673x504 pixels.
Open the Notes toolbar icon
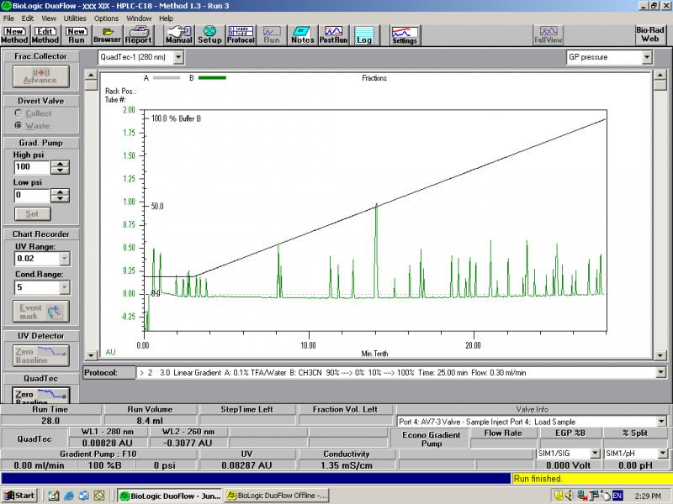pyautogui.click(x=302, y=34)
